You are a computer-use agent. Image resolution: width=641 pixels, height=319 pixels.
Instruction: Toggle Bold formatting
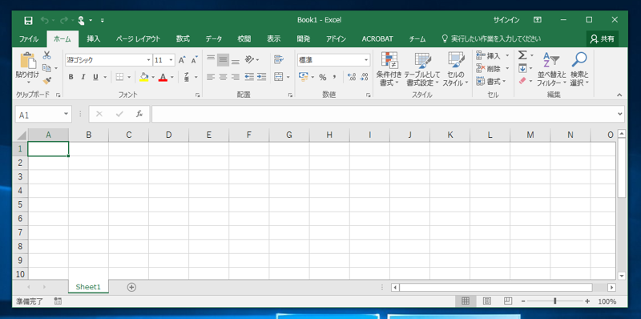tap(71, 77)
